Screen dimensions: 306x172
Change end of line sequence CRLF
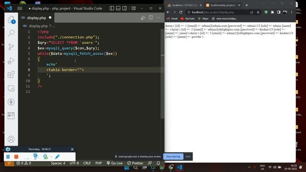(87, 163)
